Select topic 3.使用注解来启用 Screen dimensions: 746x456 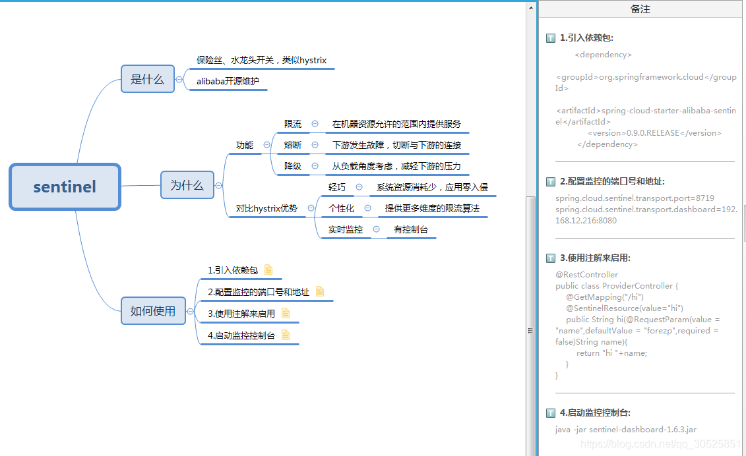241,314
